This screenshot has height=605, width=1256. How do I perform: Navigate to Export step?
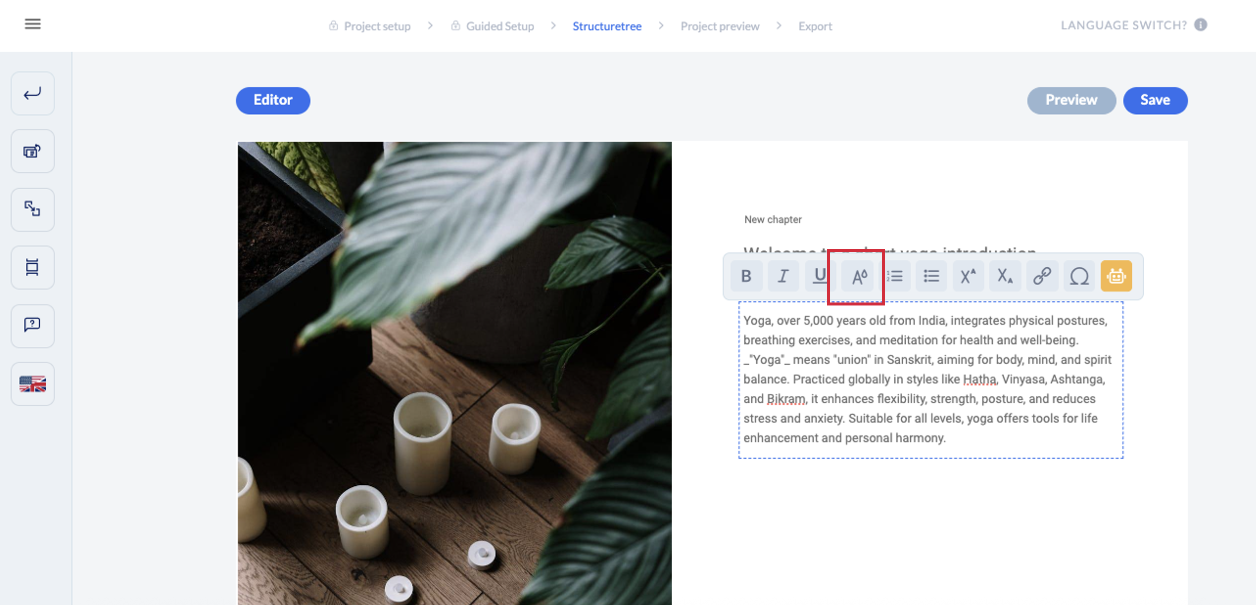pyautogui.click(x=815, y=26)
